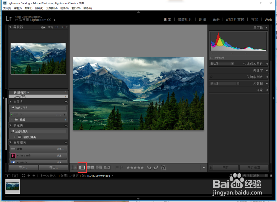
Task: Set five-star rating on photo
Action: [142, 168]
